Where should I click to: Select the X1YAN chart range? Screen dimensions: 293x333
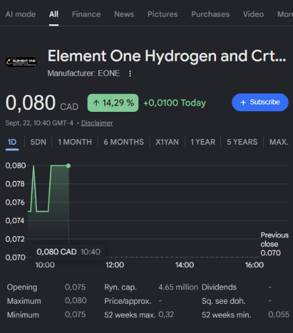point(167,142)
